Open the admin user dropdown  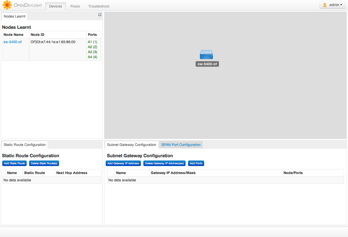click(333, 5)
